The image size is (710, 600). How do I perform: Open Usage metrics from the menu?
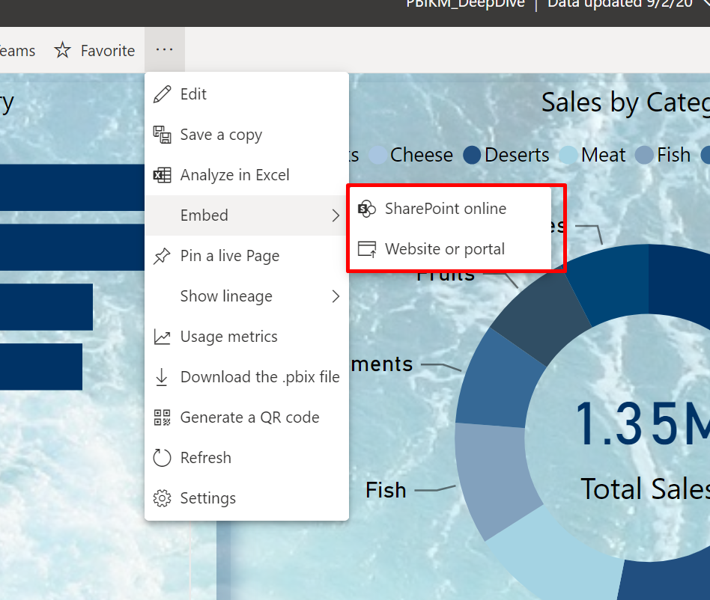pyautogui.click(x=247, y=337)
